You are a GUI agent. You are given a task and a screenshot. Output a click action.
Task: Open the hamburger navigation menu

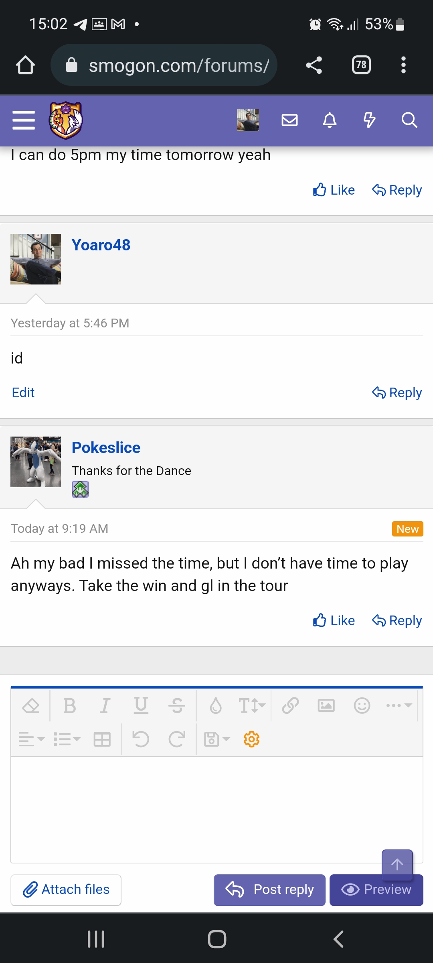coord(24,120)
